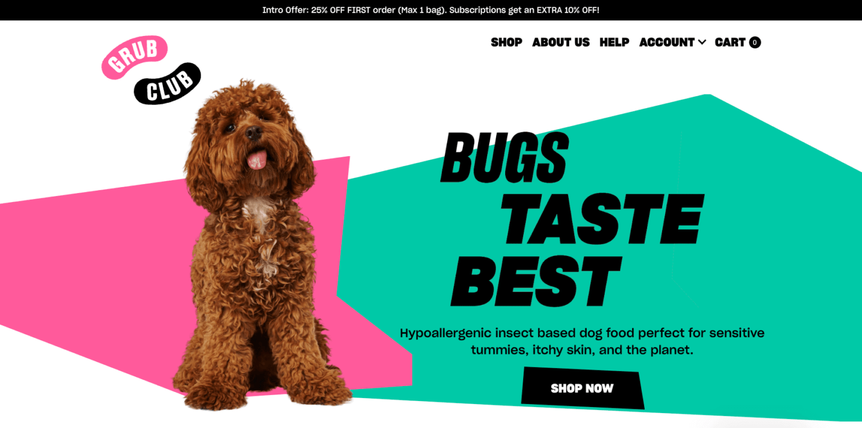The height and width of the screenshot is (428, 862).
Task: Click the intro offer announcement bar
Action: coord(431,10)
